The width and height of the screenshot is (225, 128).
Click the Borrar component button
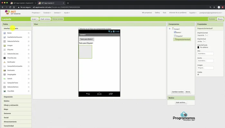188,92
